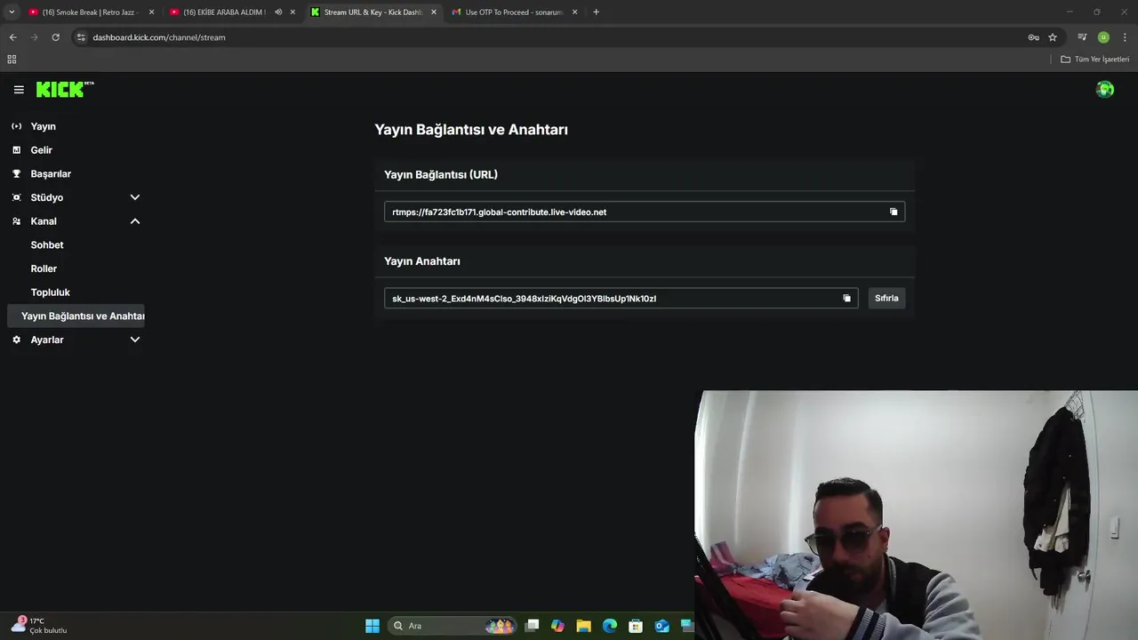Open Task View on the taskbar
This screenshot has width=1138, height=640.
coord(532,626)
